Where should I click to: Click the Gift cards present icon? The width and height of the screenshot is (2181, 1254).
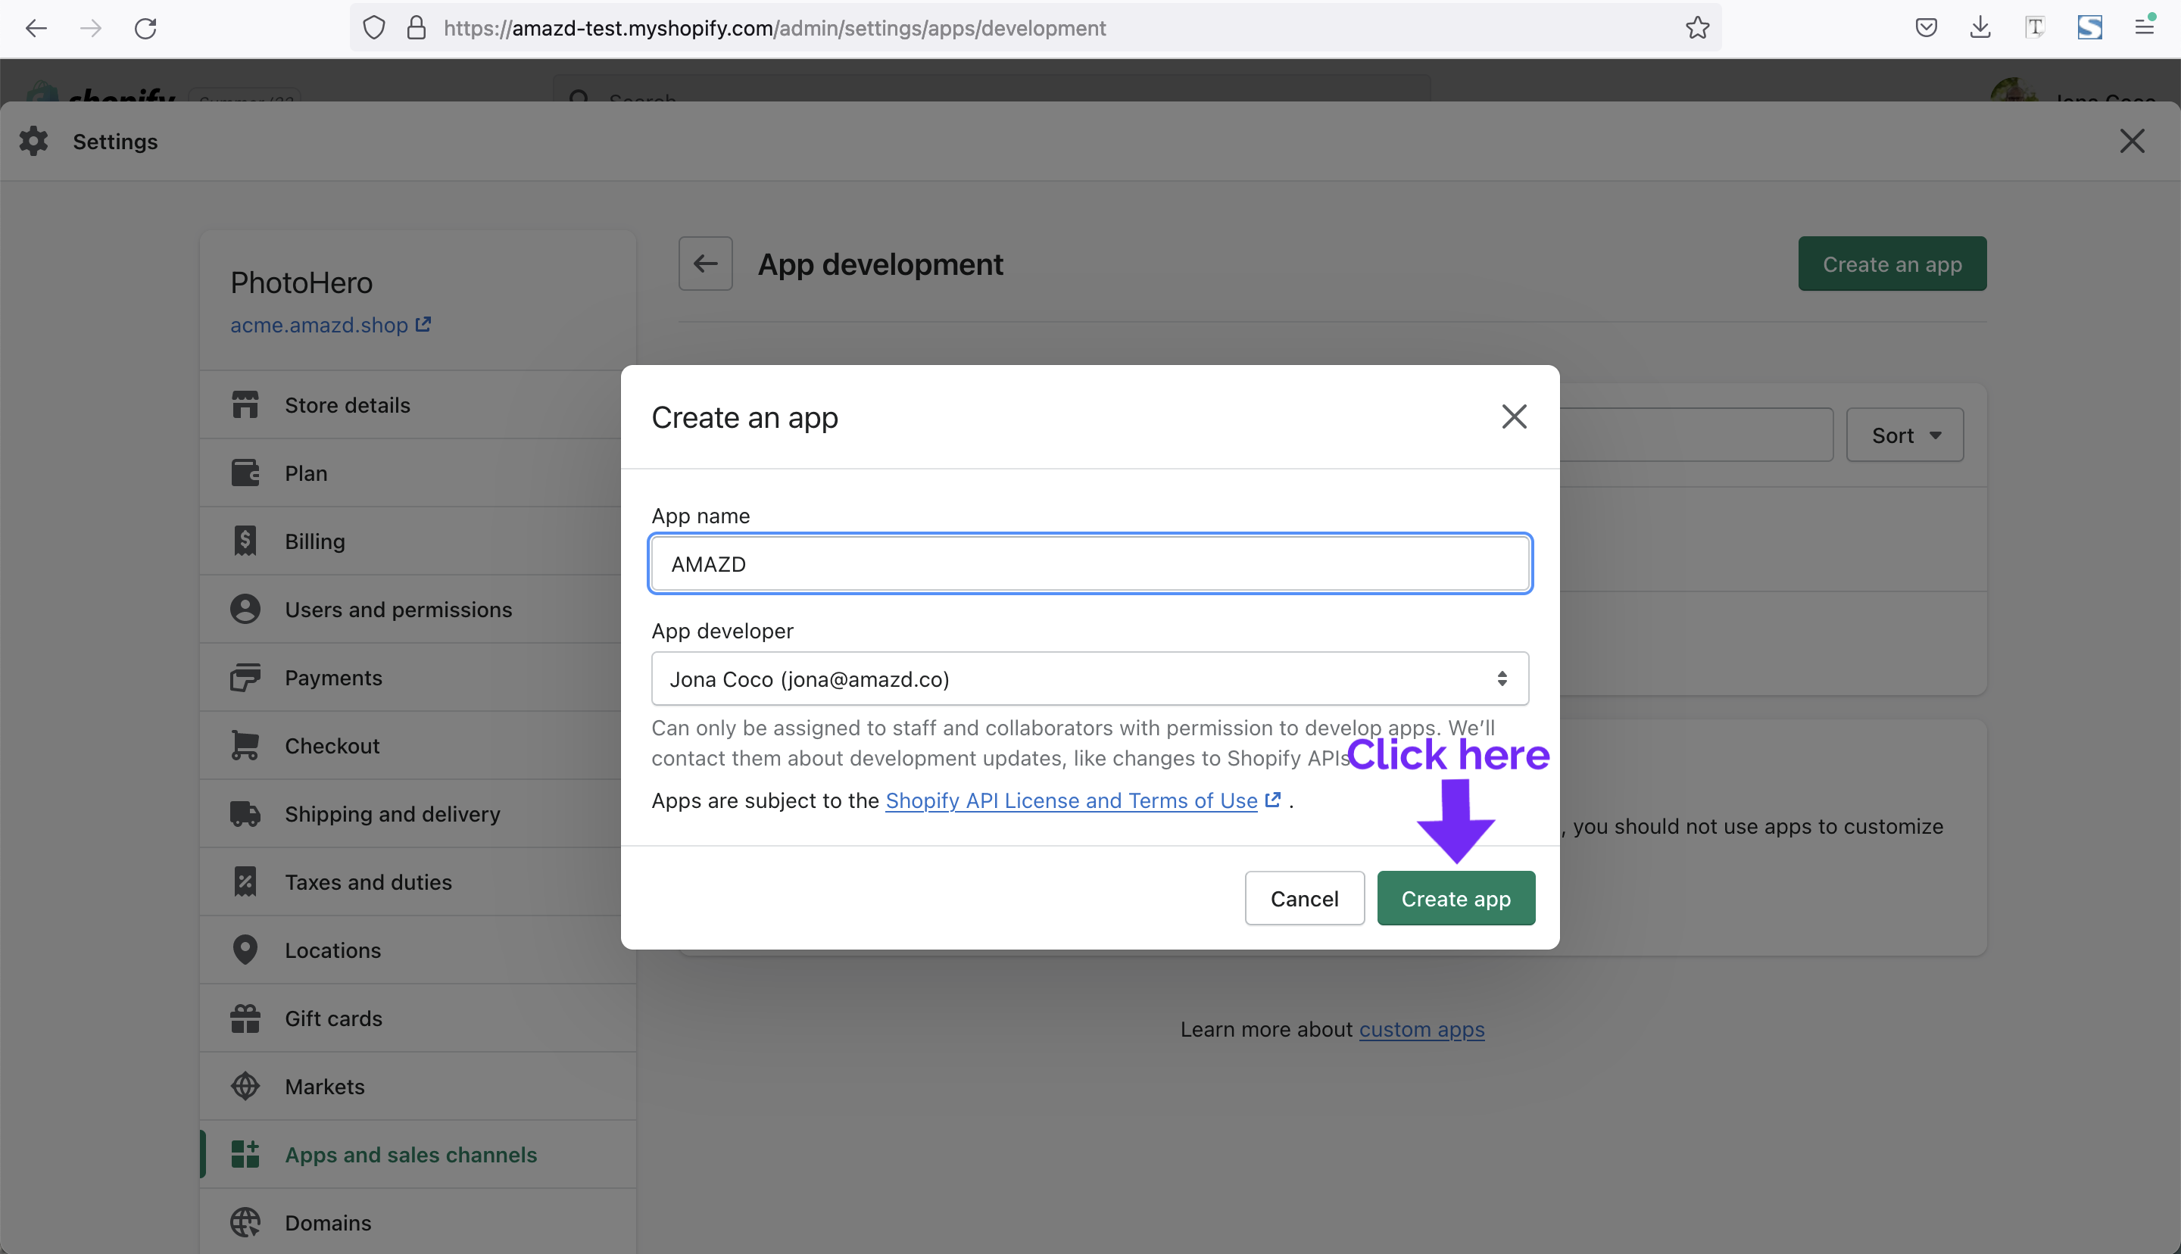[245, 1018]
